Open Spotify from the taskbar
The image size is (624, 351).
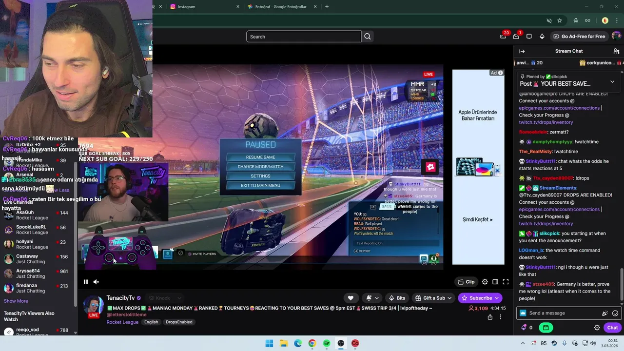(x=327, y=343)
